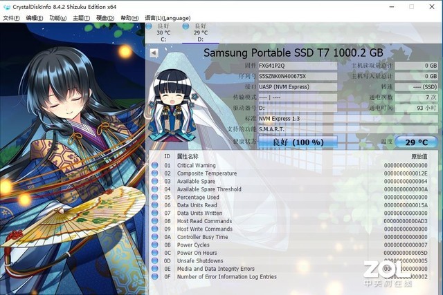Click the 29 °C temperature button

[x=416, y=142]
